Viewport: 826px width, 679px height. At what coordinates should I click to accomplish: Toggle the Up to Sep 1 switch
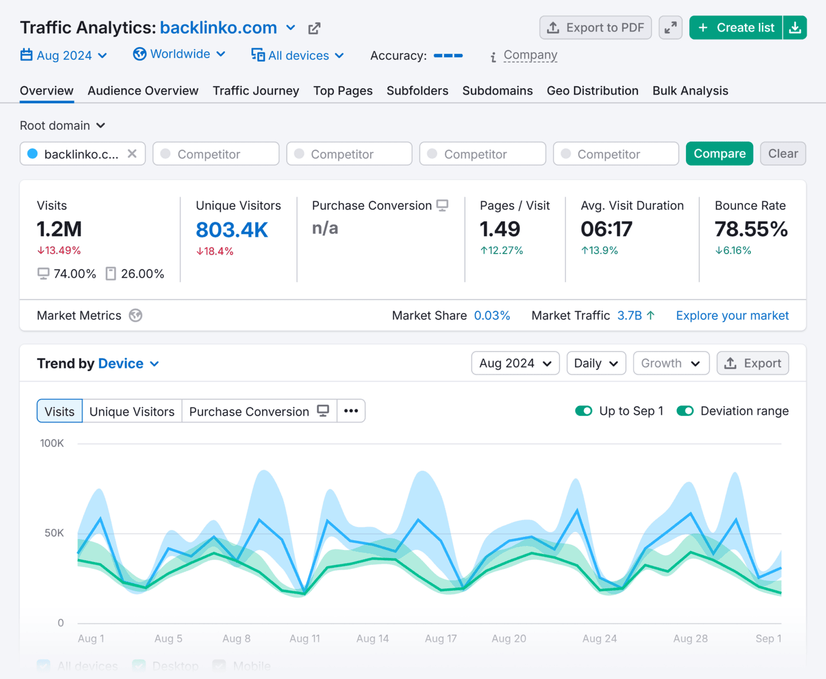[x=583, y=411]
